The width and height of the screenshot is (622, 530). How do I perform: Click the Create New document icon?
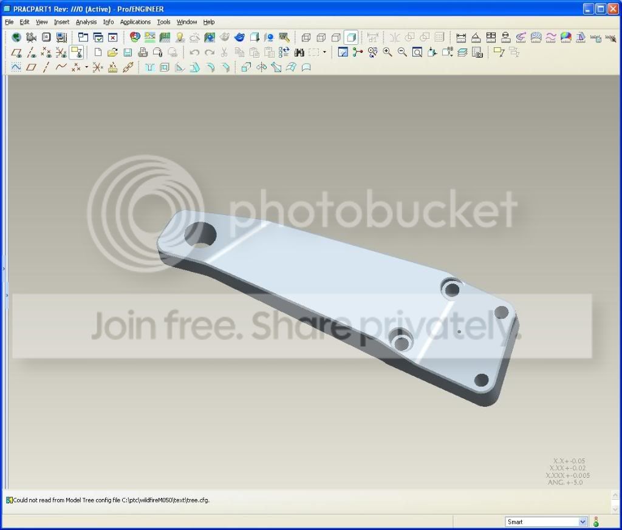98,52
